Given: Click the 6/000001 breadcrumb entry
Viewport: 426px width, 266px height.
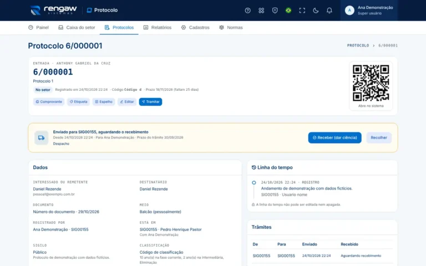Looking at the screenshot, I should (388, 45).
